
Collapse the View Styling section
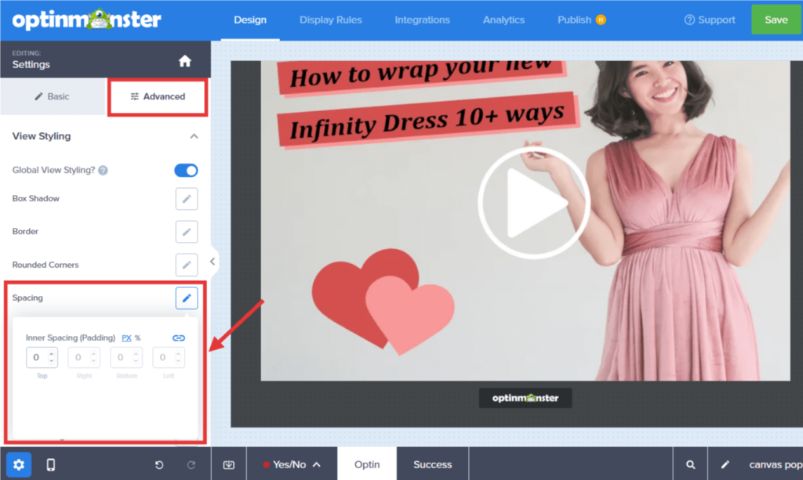[194, 136]
